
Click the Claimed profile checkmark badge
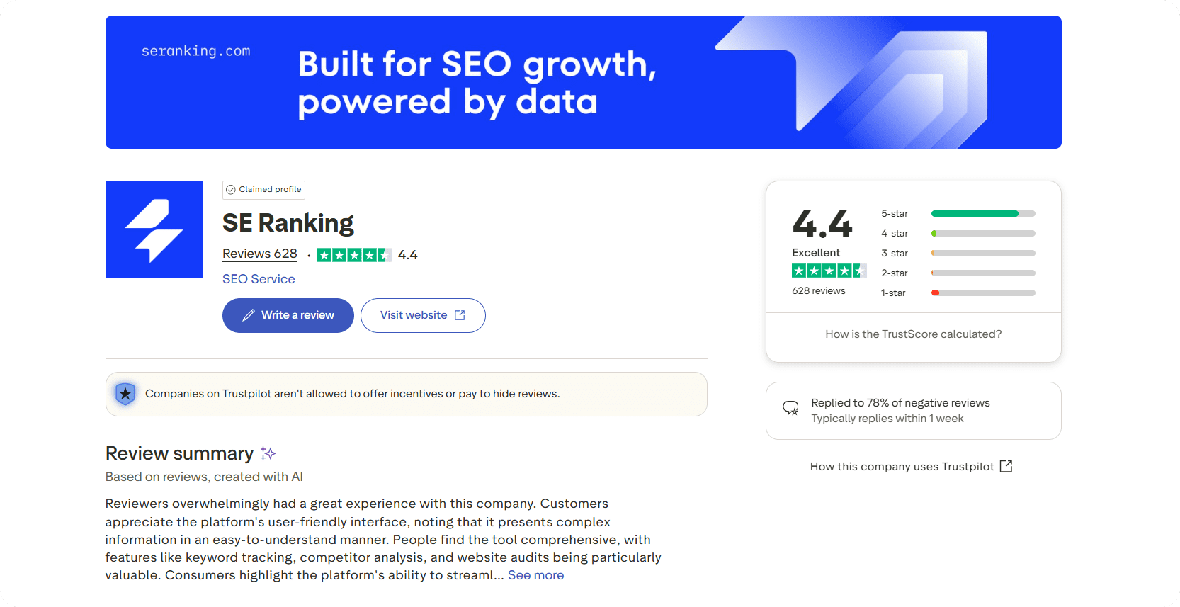pos(231,190)
